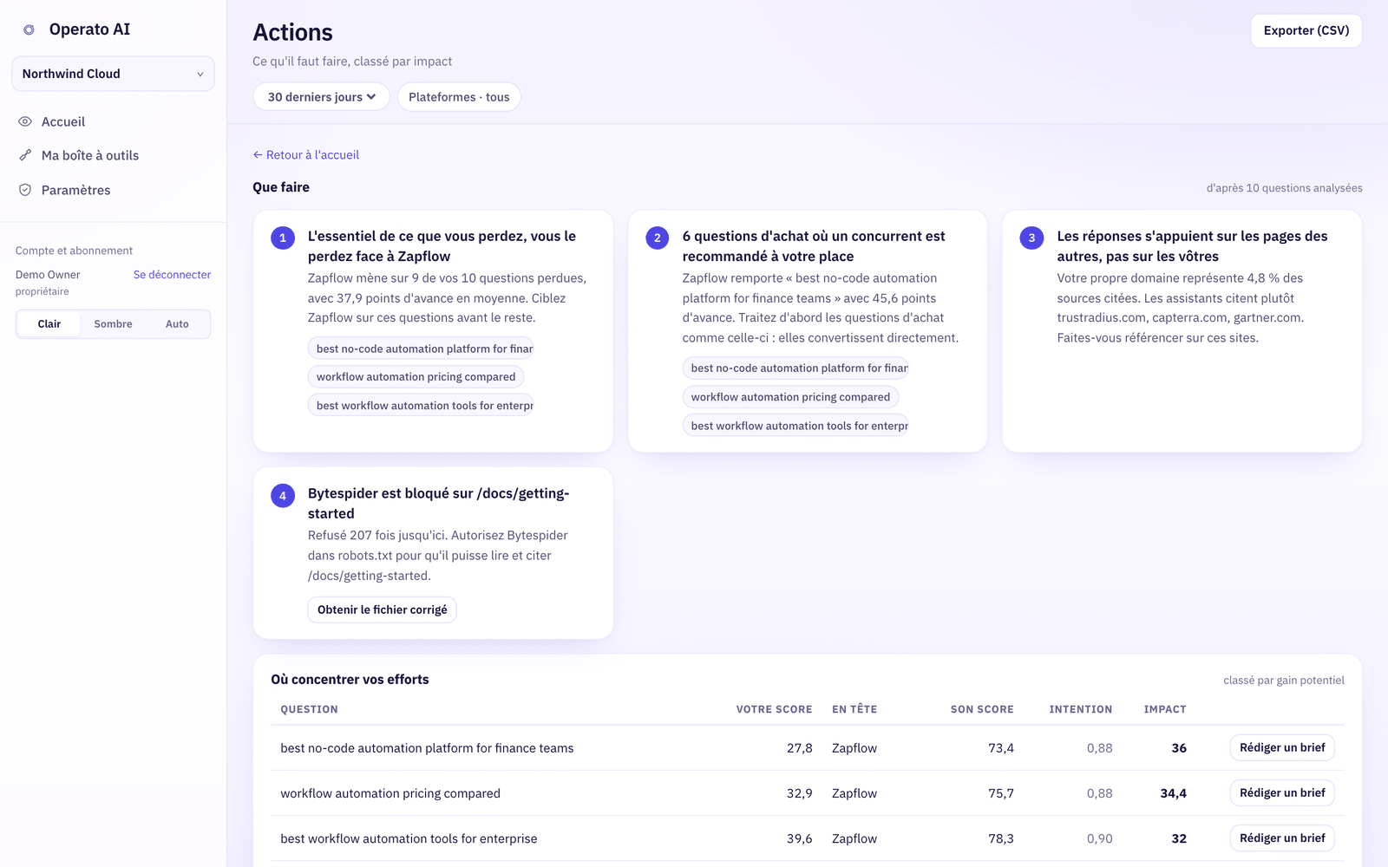Click the INTENTION column header
Image resolution: width=1388 pixels, height=867 pixels.
click(1080, 709)
